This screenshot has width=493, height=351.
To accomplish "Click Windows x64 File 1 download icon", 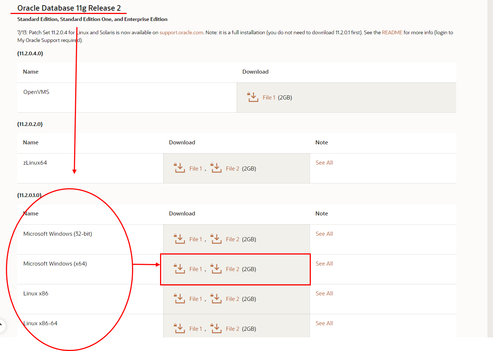I will pos(180,269).
